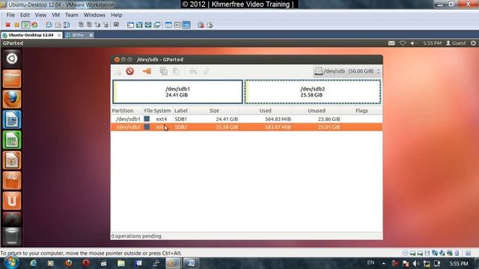
Task: Click the VMware reset virtual machine icon
Action: click(34, 25)
